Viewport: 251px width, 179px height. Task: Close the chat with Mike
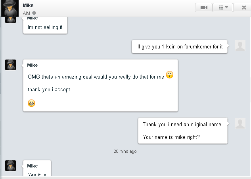[x=243, y=7]
